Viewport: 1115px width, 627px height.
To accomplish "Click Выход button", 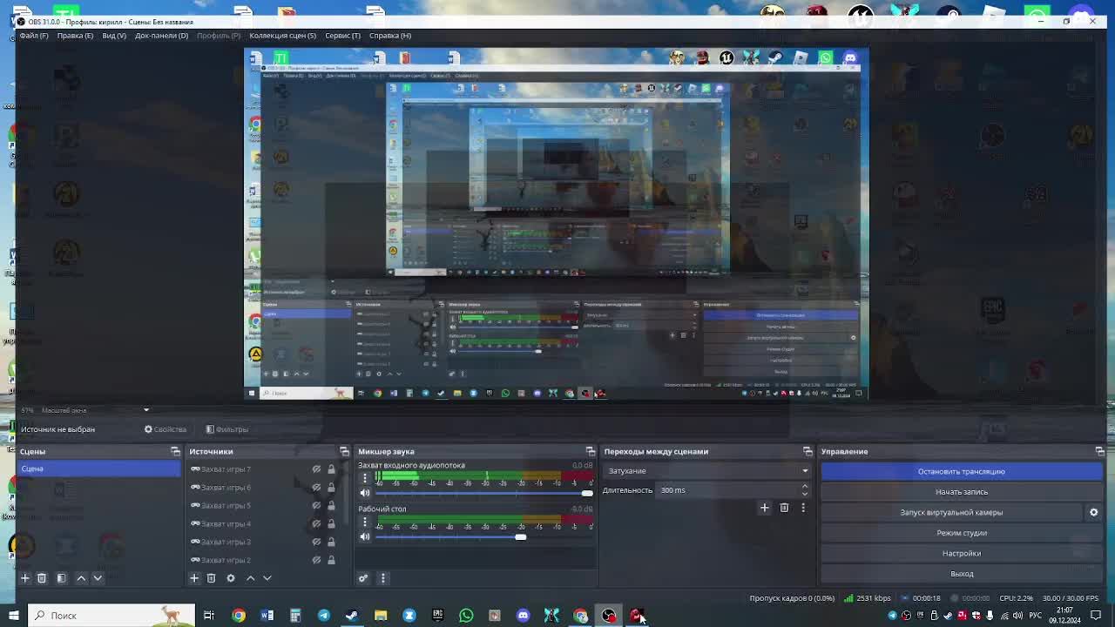I will tap(961, 574).
